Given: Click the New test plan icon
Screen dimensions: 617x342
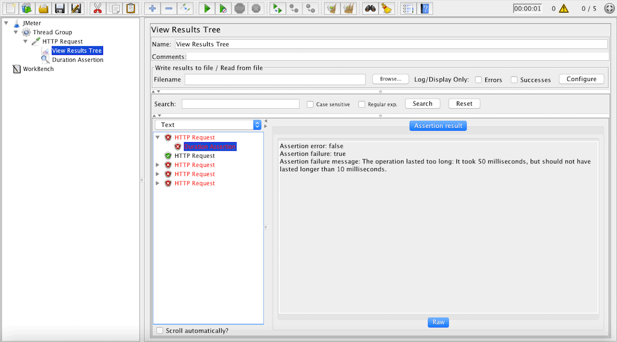Looking at the screenshot, I should 10,8.
